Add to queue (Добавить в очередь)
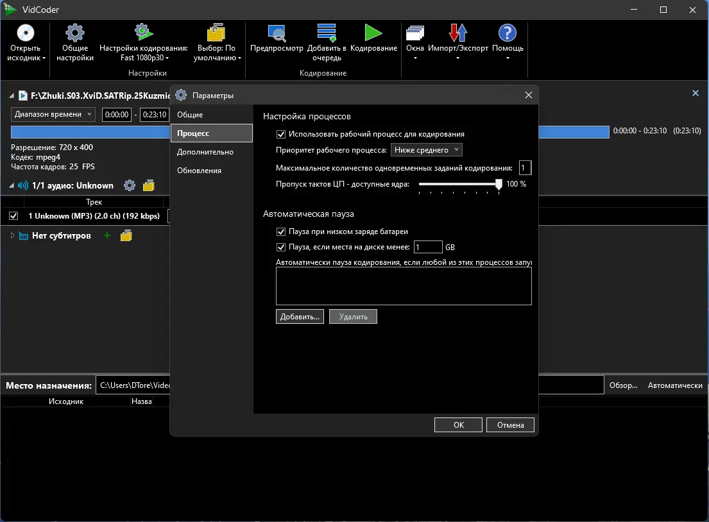 [x=327, y=33]
